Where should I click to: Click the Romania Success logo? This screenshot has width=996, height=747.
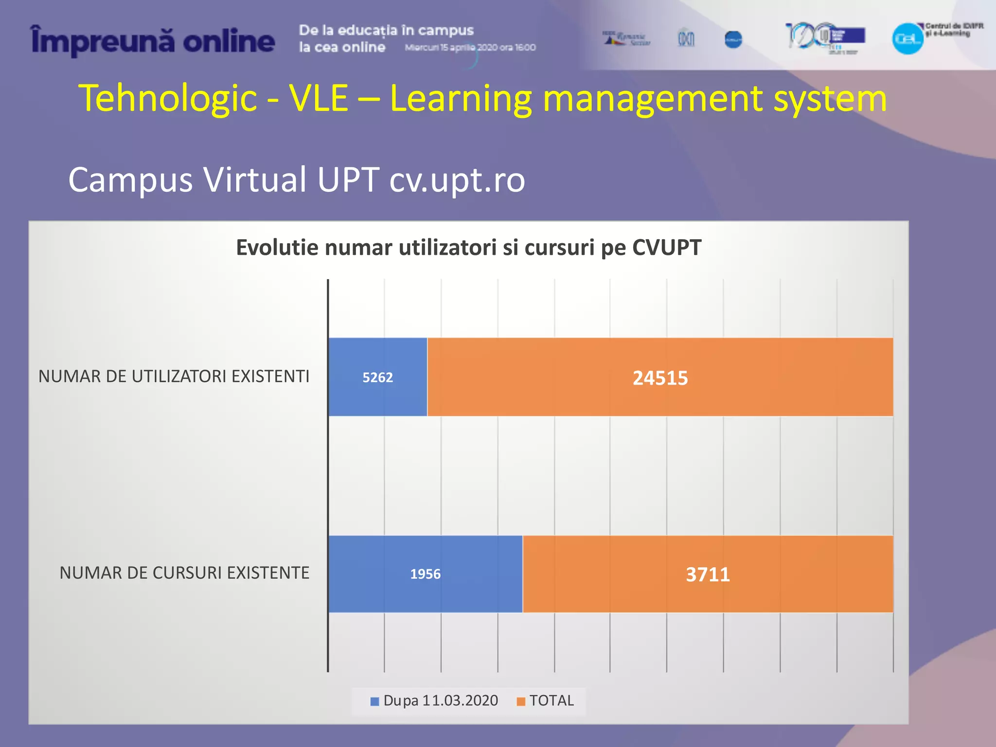627,38
